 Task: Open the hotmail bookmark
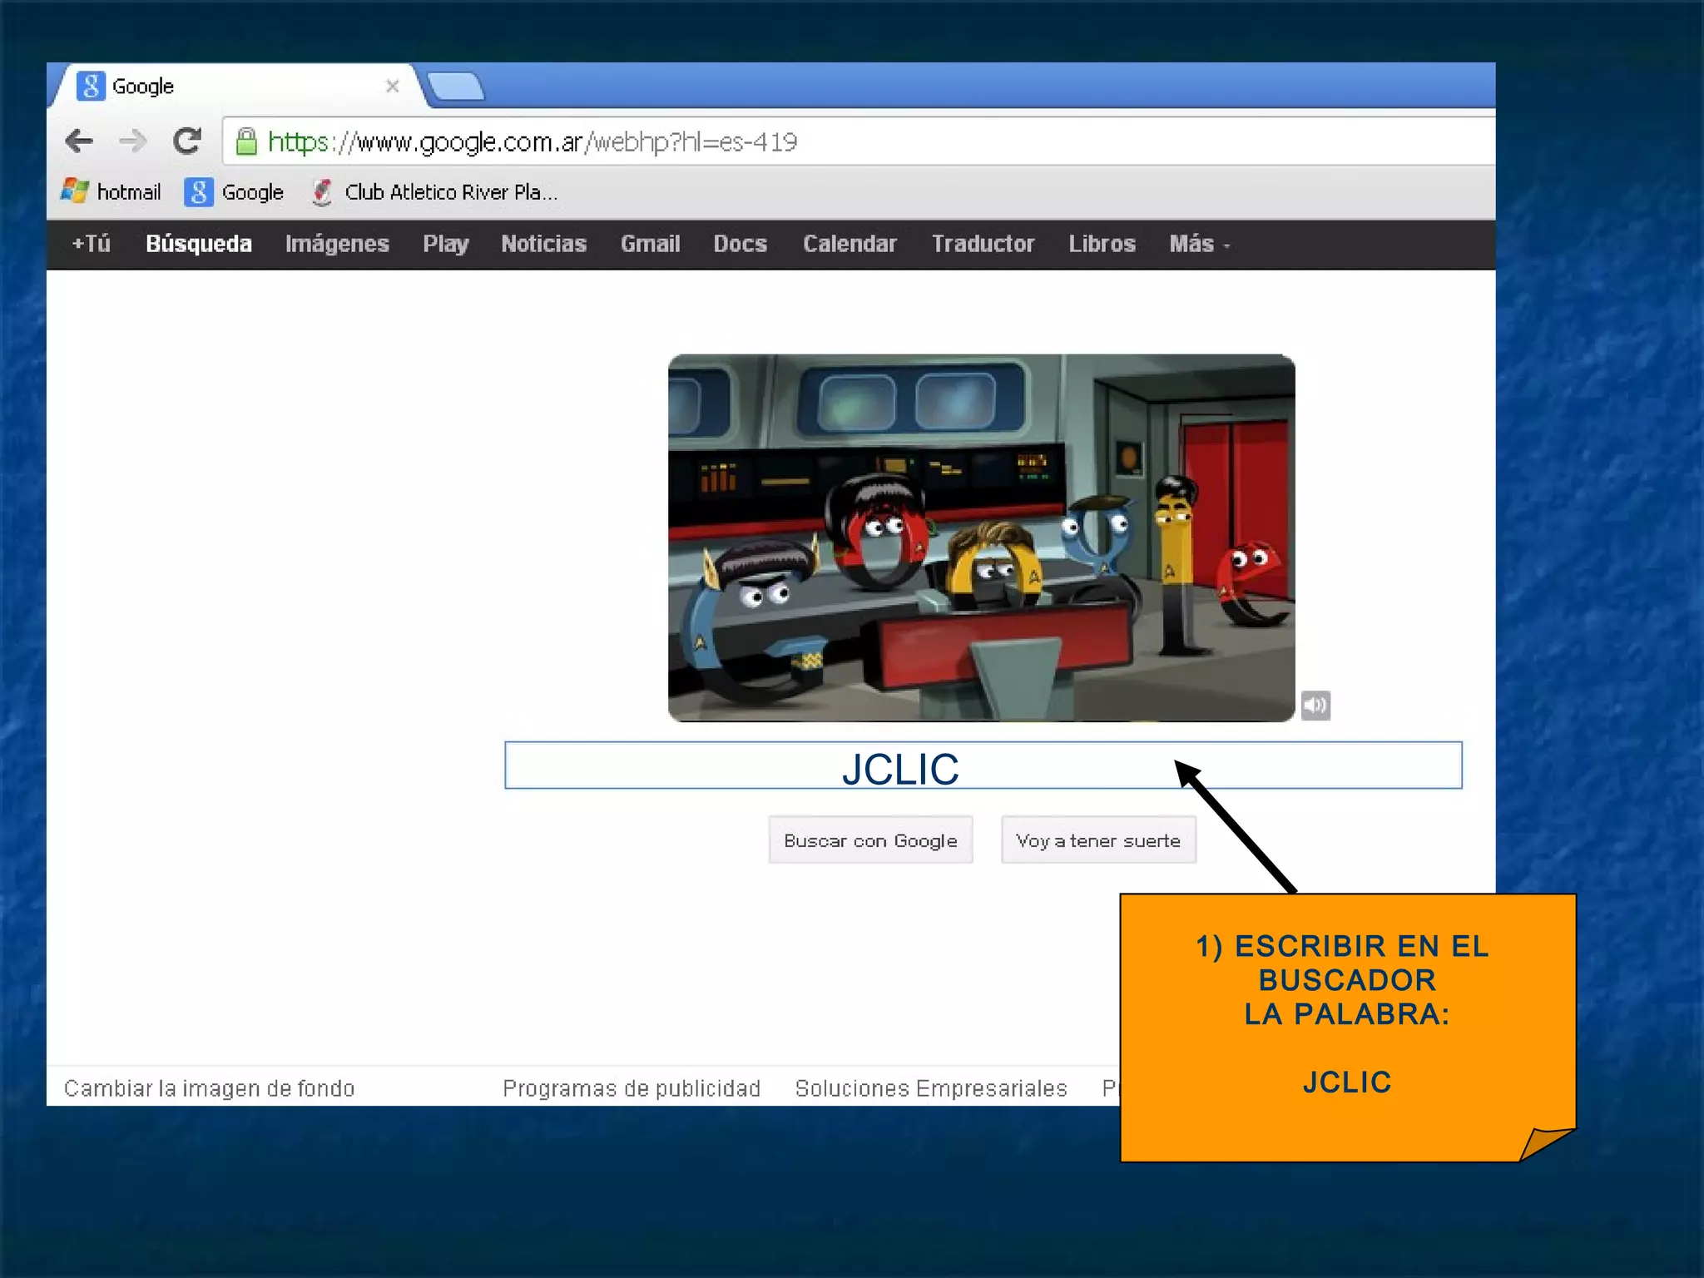click(111, 192)
